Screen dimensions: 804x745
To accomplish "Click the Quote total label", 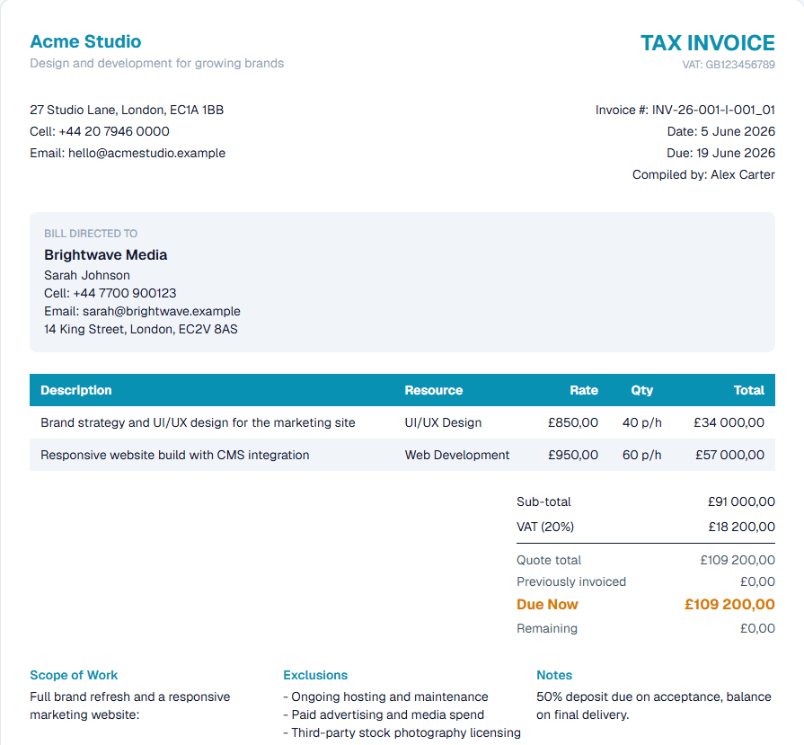I will [x=549, y=560].
